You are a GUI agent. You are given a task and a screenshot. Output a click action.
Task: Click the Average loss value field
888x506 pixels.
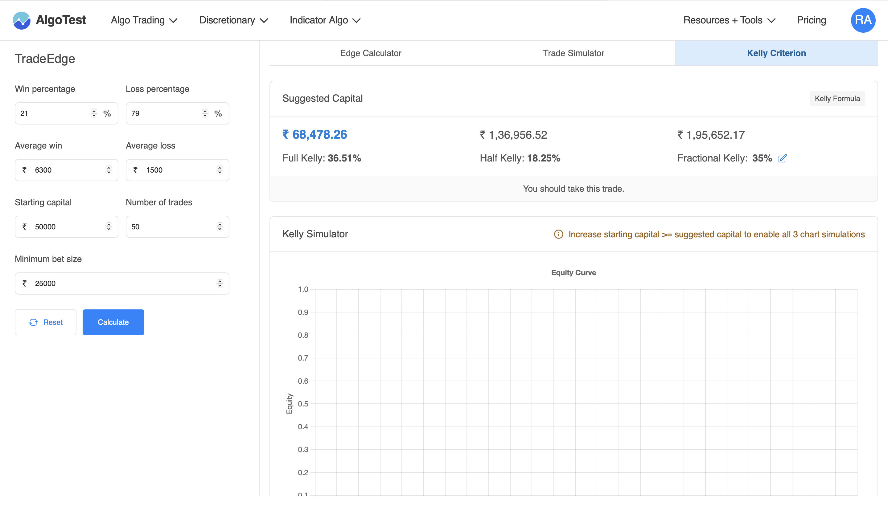(x=167, y=170)
